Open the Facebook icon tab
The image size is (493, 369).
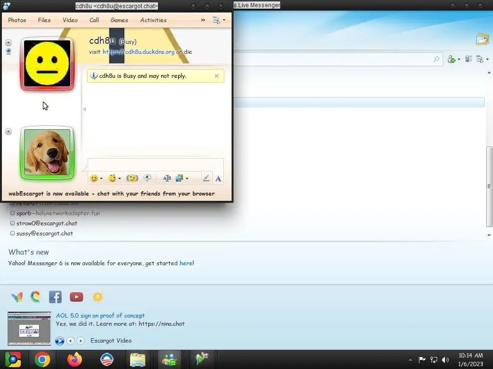[55, 297]
